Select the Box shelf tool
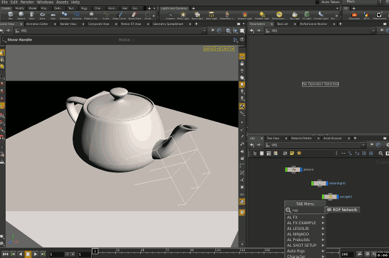The height and width of the screenshot is (258, 389). [11, 16]
